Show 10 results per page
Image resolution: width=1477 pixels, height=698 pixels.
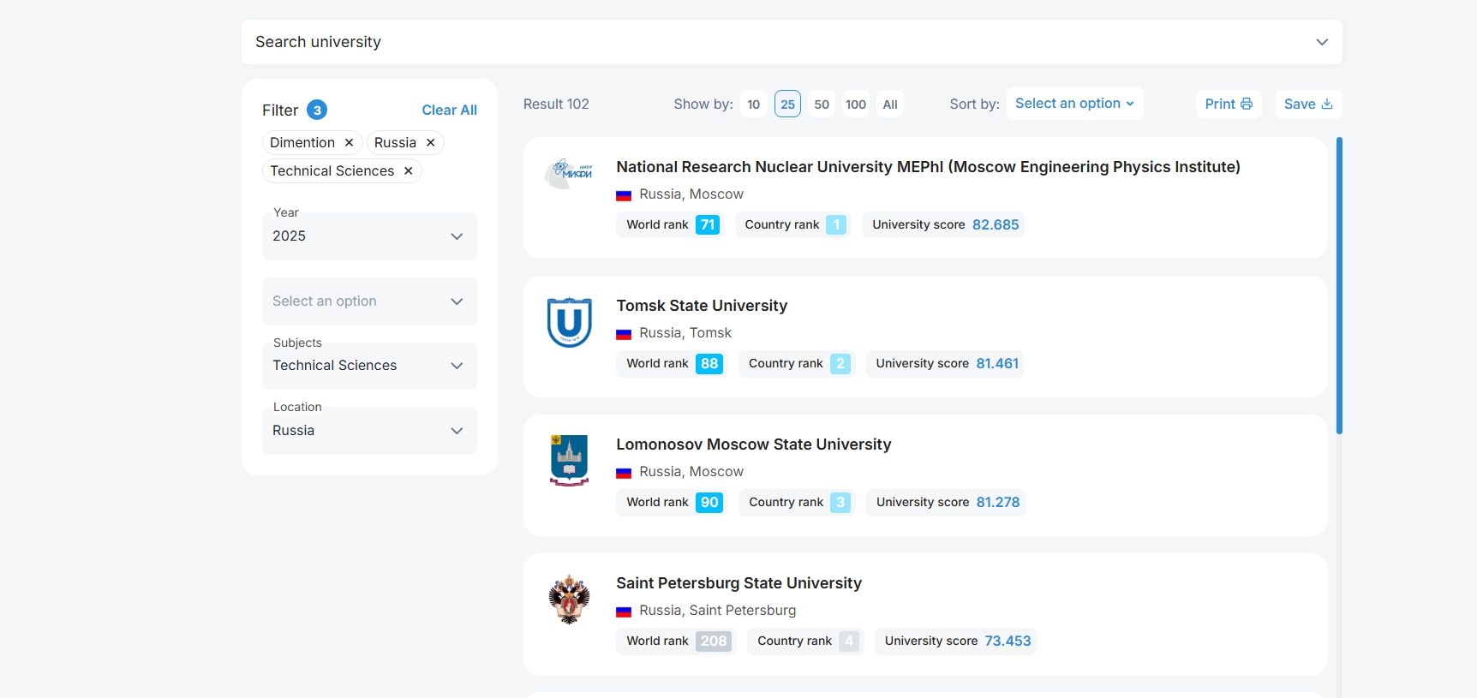(x=753, y=104)
